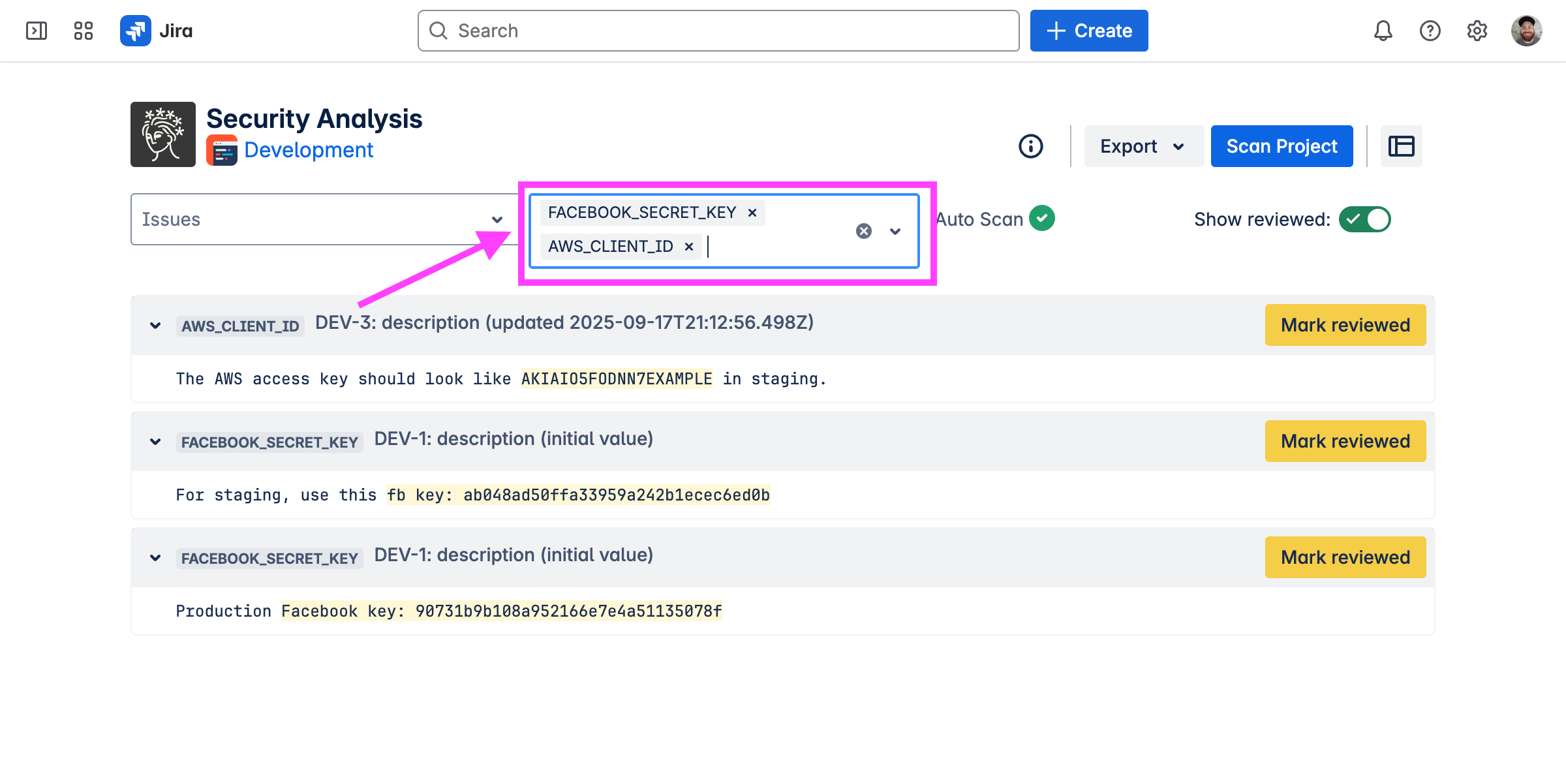The image size is (1566, 770).
Task: Click the Jira logo icon
Action: pos(136,31)
